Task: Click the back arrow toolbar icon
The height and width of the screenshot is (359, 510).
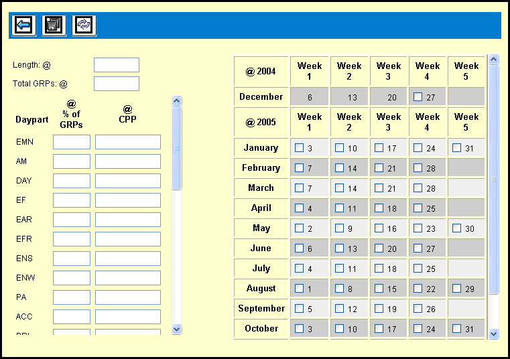Action: (23, 25)
